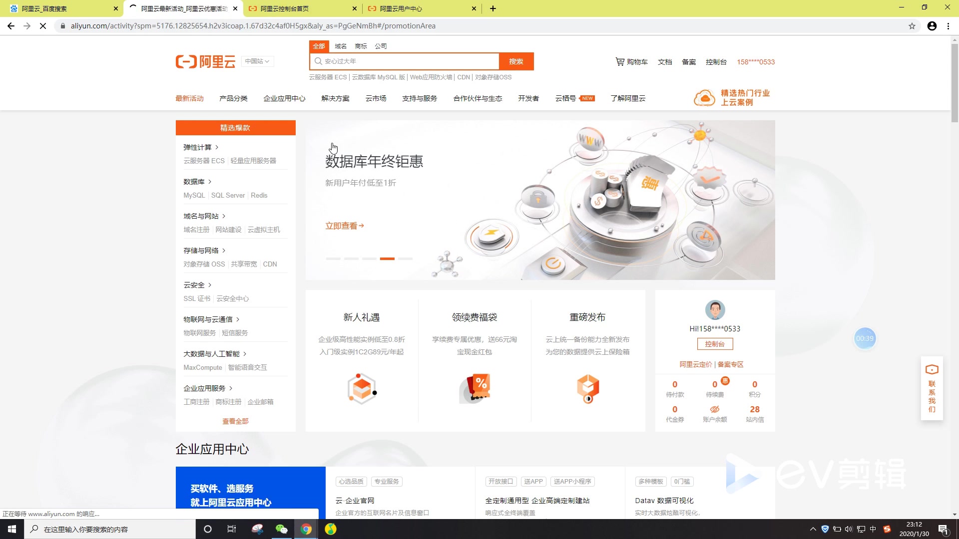Switch to 阿里云控制台首页 browser tab
The width and height of the screenshot is (959, 539).
[x=302, y=8]
